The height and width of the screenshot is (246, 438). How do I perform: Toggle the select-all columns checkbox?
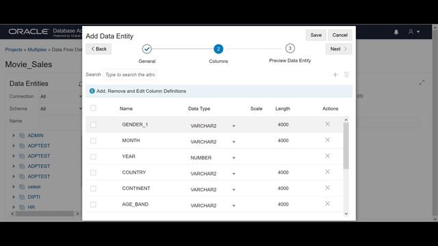93,108
